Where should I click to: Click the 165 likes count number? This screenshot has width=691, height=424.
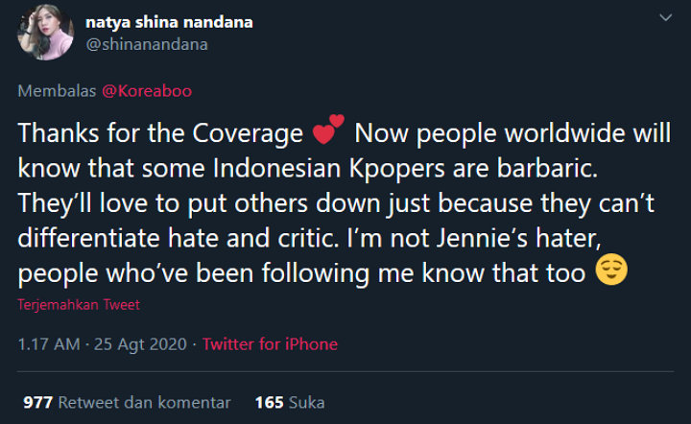[x=269, y=402]
